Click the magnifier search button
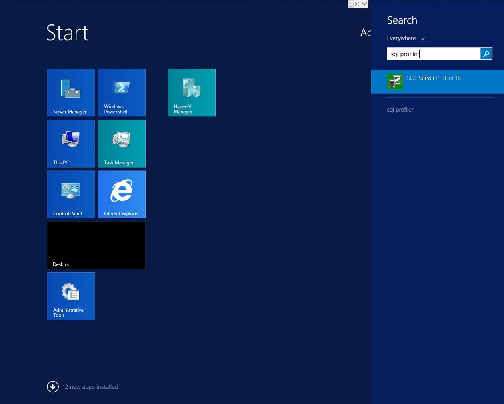The height and width of the screenshot is (404, 504). pos(486,54)
